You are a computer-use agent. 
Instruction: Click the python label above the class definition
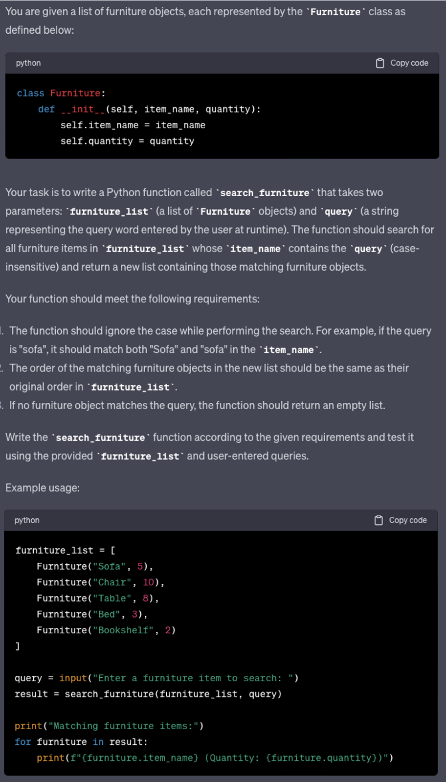click(28, 63)
